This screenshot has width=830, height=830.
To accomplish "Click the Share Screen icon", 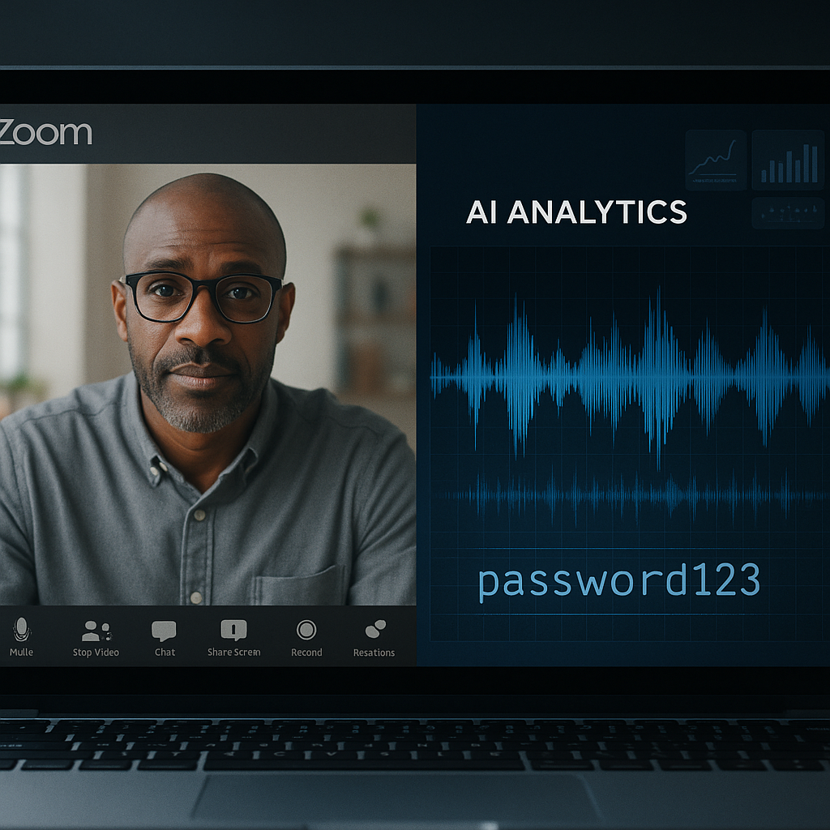I will coord(233,630).
